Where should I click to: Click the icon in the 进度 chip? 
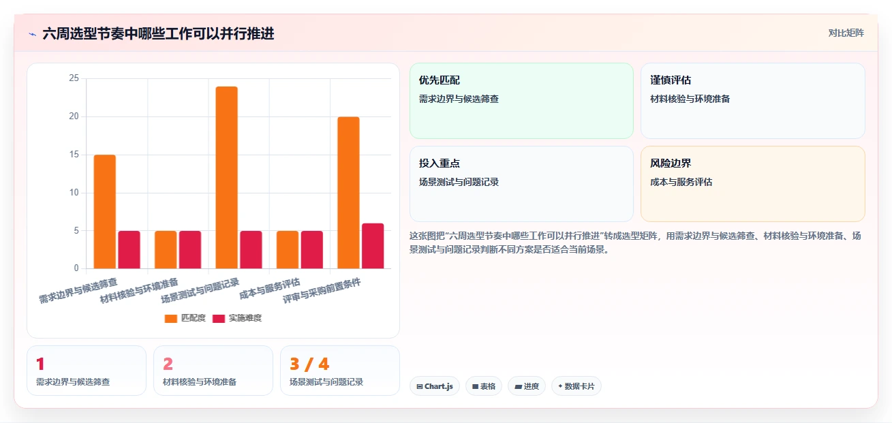(518, 386)
